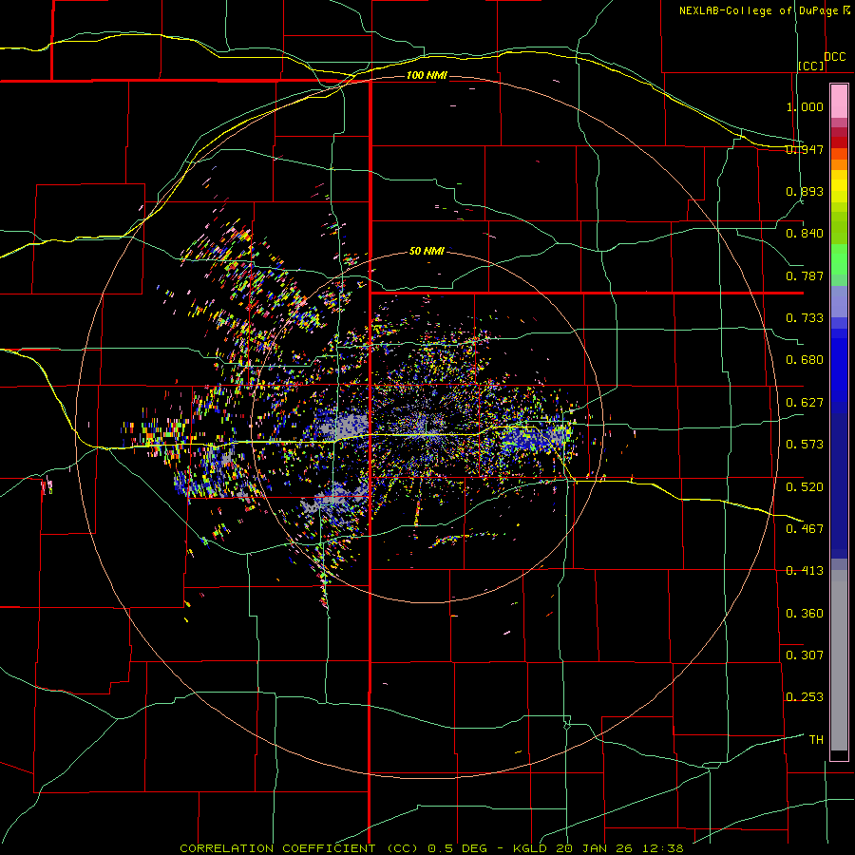
Task: Click the 0.520 legend value
Action: [805, 487]
